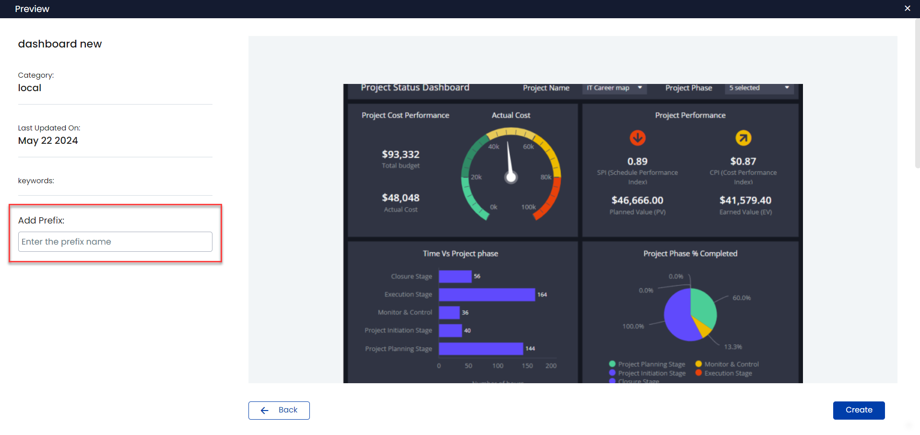Select the Execution Stage bar
Screen dimensions: 920x435
point(486,294)
